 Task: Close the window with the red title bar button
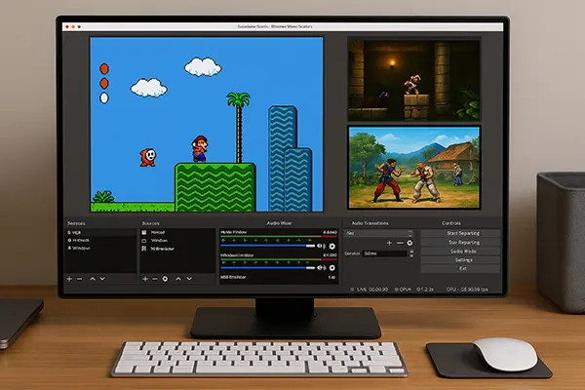pyautogui.click(x=67, y=27)
